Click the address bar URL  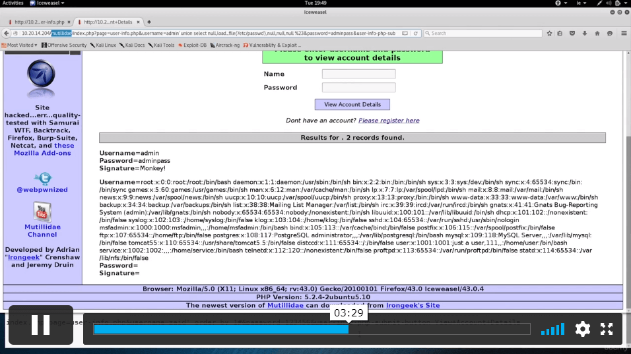click(209, 34)
